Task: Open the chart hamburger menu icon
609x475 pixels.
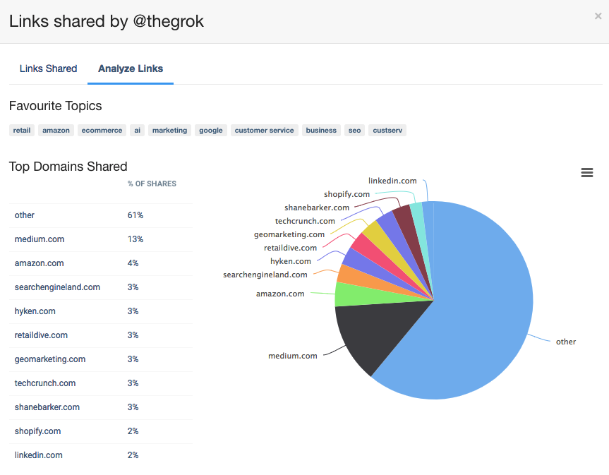Action: 587,172
